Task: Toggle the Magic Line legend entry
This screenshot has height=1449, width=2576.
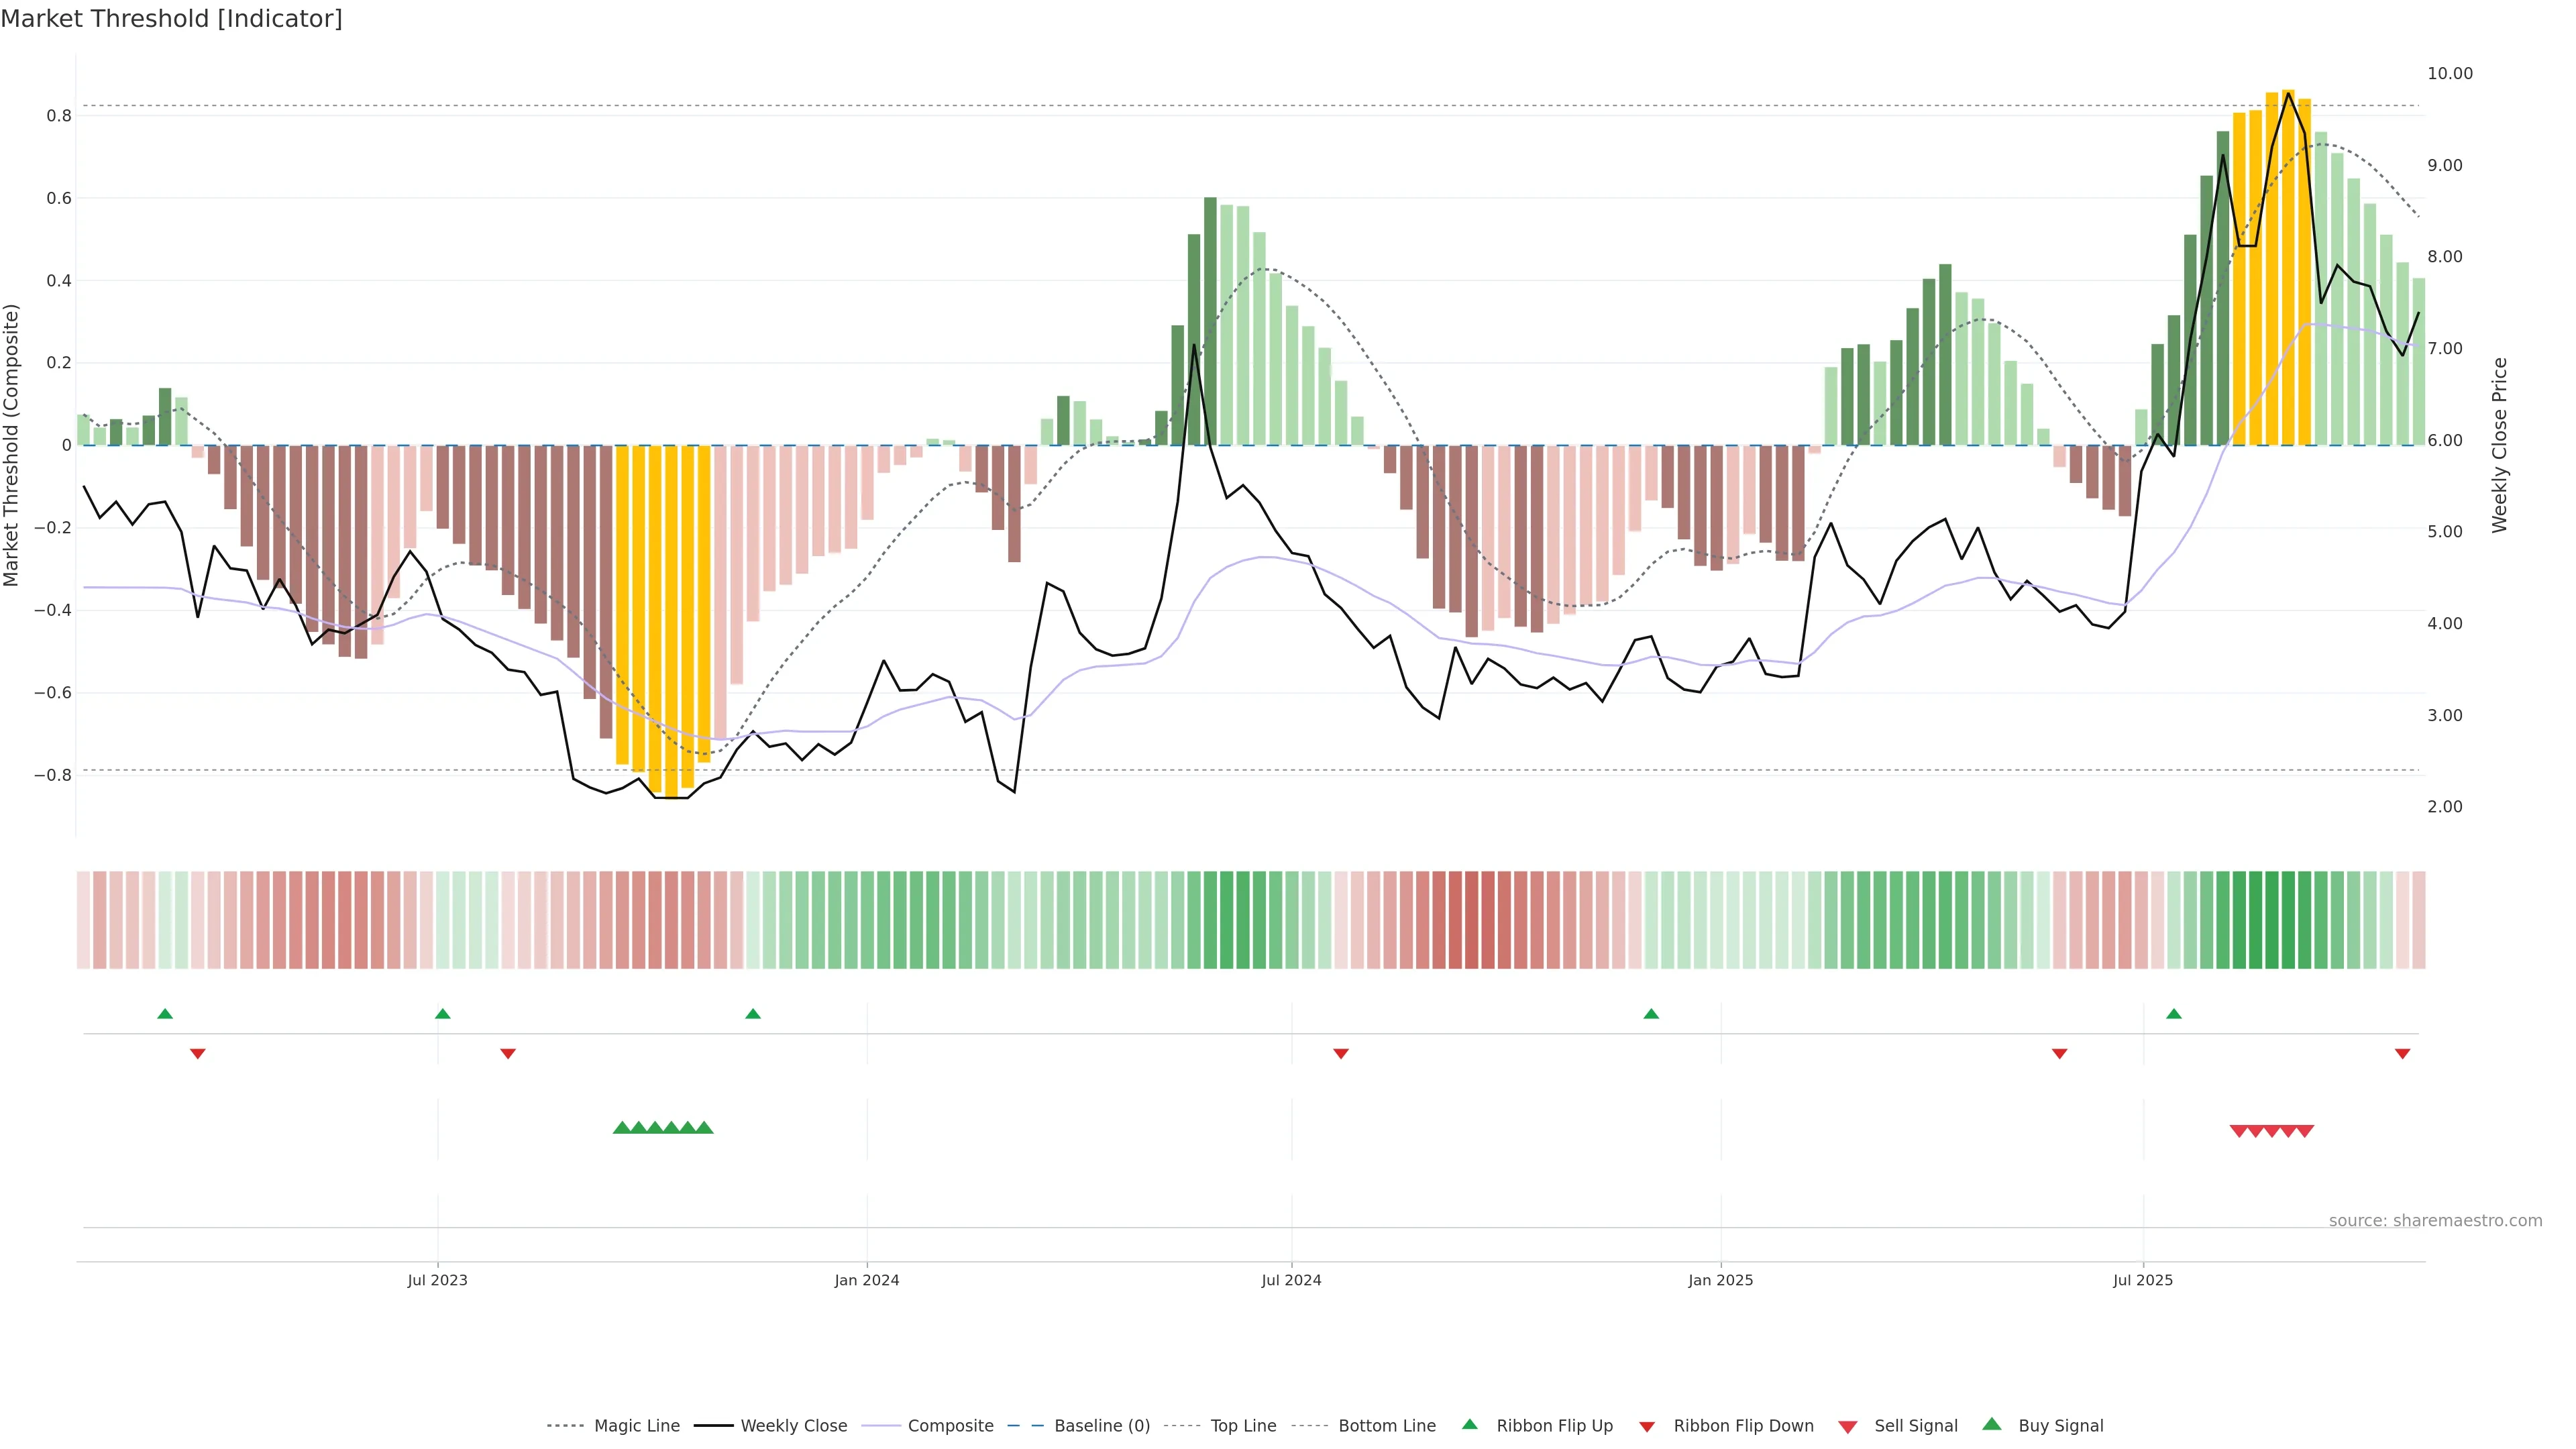Action: pyautogui.click(x=636, y=1425)
